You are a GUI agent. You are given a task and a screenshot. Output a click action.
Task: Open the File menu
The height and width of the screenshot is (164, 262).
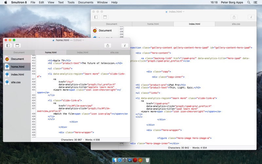point(33,2)
